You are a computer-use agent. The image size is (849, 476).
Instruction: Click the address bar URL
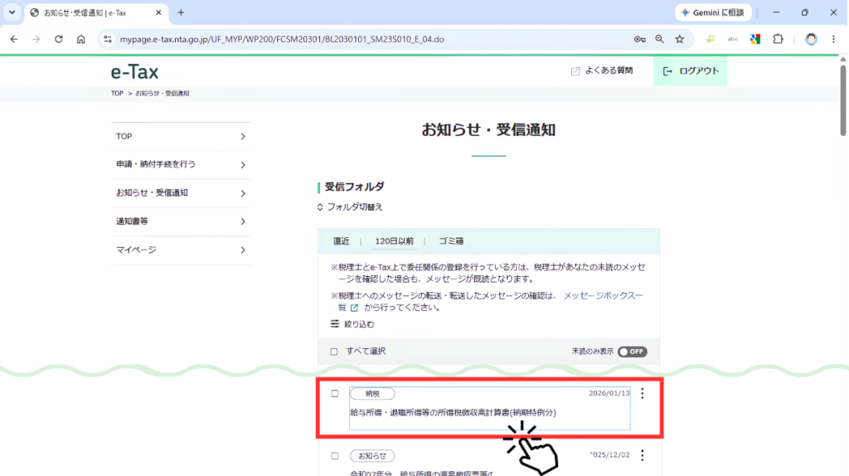coord(282,39)
